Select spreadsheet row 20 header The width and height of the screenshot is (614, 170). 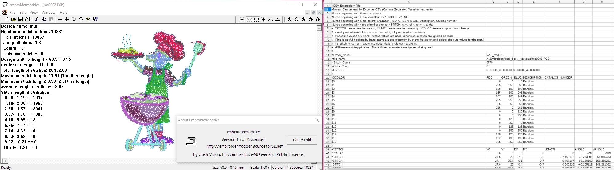point(328,77)
